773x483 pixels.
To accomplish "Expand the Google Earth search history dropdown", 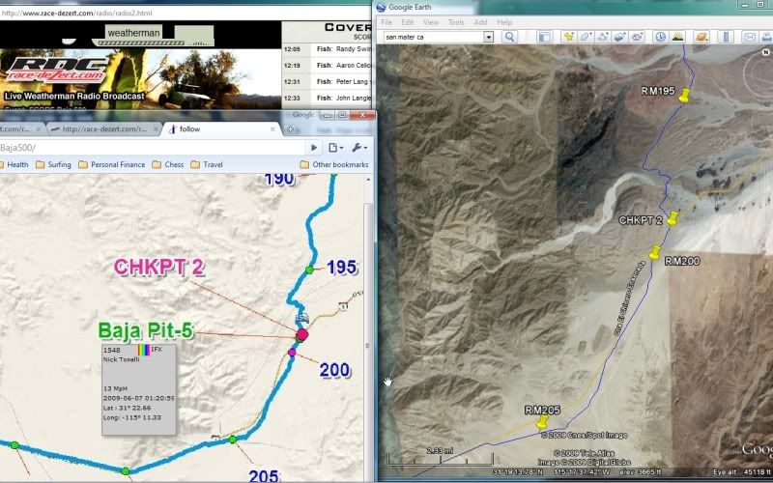I will click(x=488, y=37).
